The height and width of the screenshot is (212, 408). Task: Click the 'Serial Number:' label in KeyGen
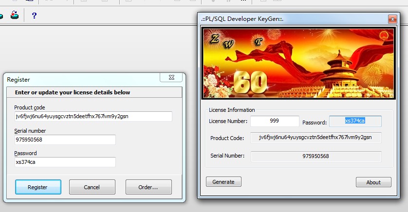[x=227, y=156]
